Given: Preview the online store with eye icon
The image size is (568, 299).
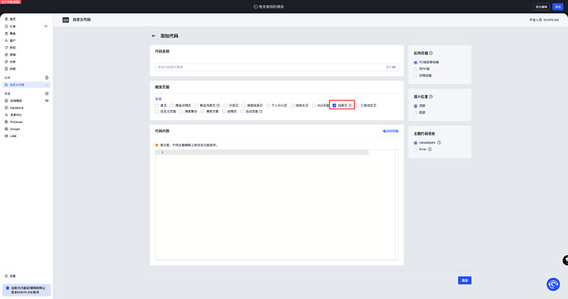Looking at the screenshot, I should [47, 101].
